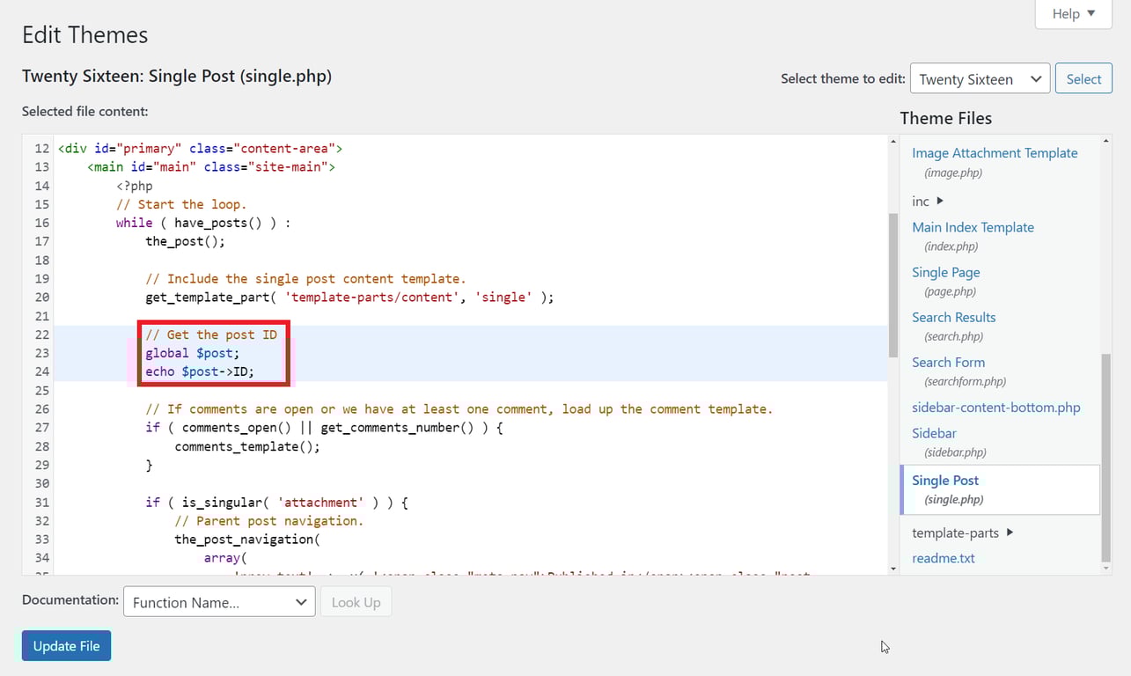Click the Select button next to theme dropdown
Screen dimensions: 1131x676
point(1083,78)
